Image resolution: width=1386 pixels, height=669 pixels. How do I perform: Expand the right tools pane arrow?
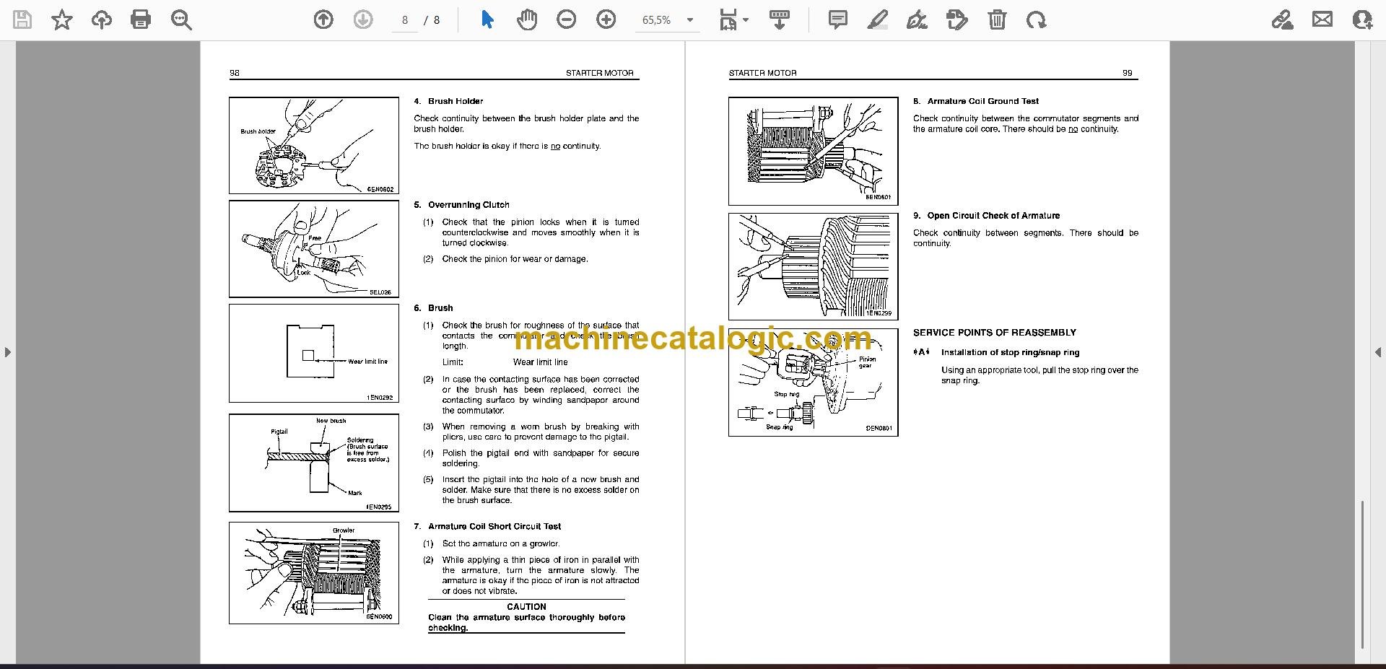click(x=1378, y=352)
